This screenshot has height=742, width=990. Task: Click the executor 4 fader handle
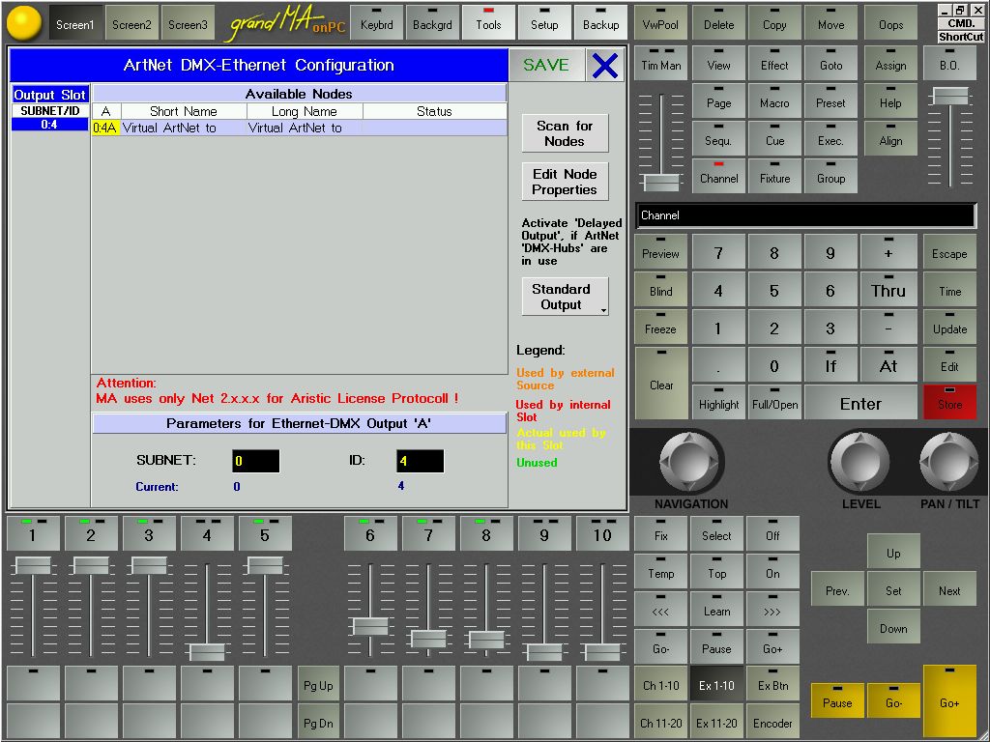coord(207,652)
